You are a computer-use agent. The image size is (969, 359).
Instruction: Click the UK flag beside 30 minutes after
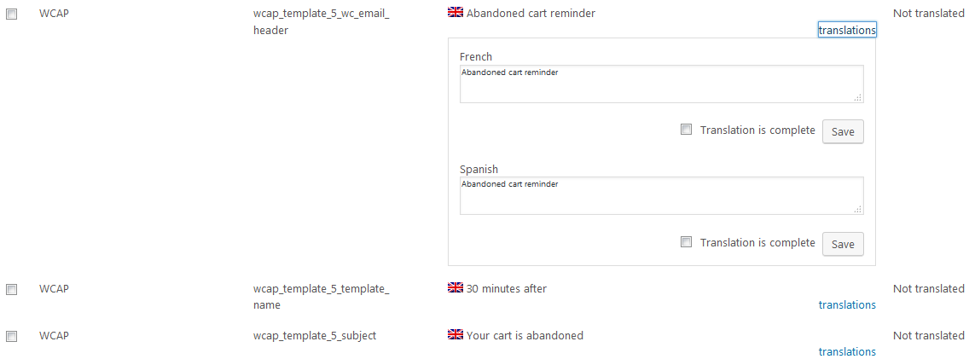[x=455, y=288]
